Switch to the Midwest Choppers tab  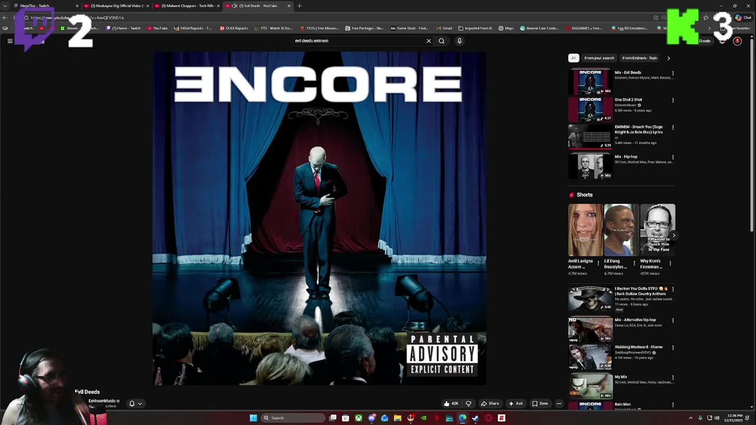pyautogui.click(x=187, y=6)
